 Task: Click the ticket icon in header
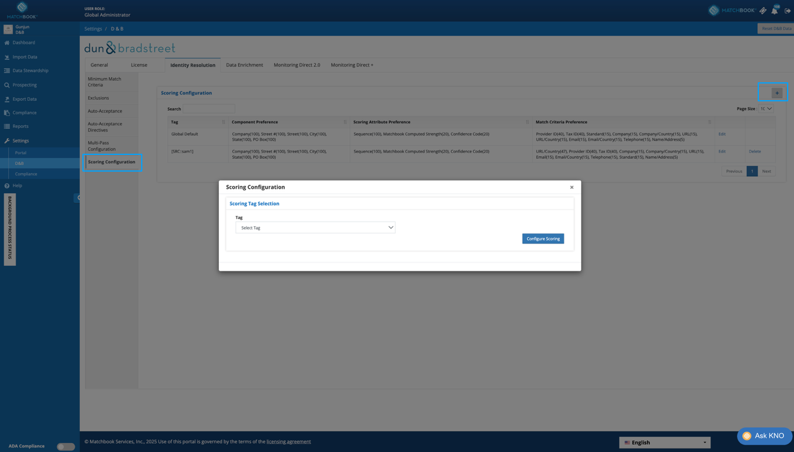point(763,10)
